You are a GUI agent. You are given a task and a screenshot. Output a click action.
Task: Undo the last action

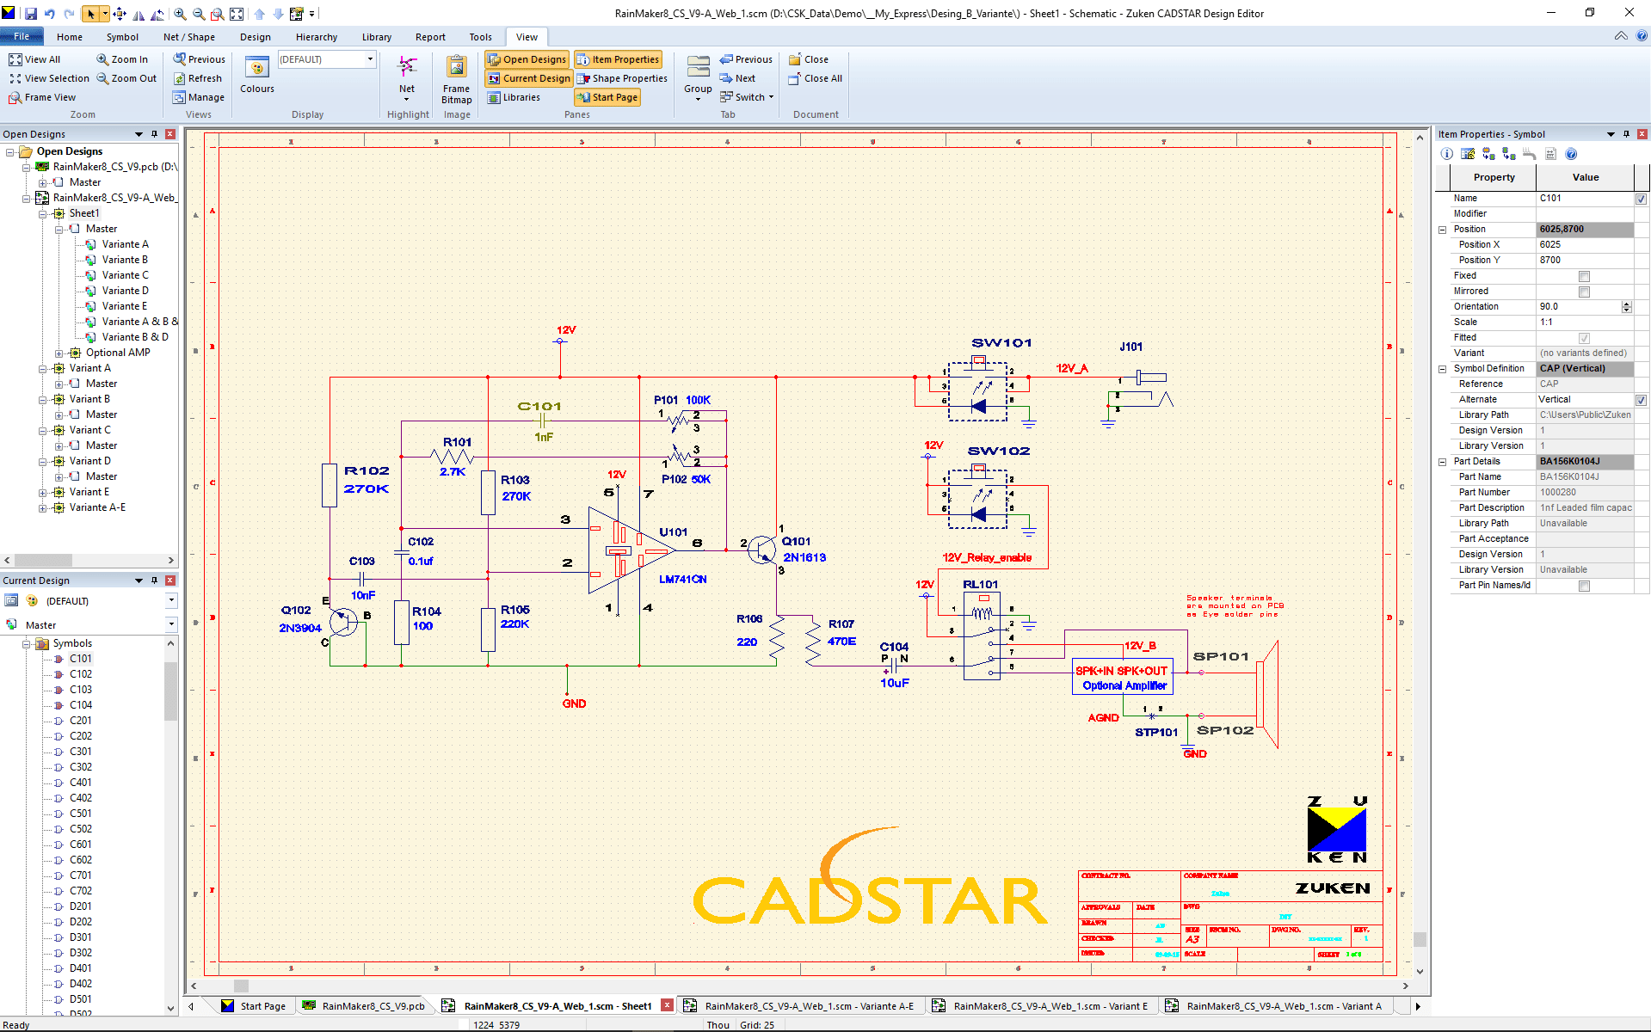click(x=50, y=14)
